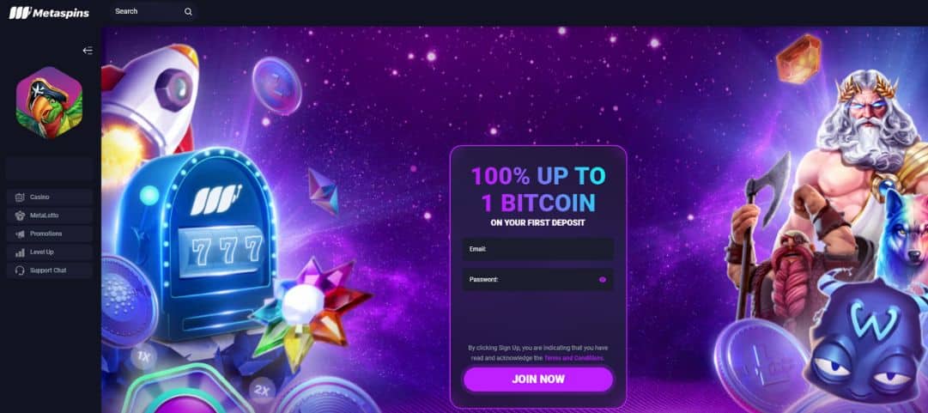Click the JOIN NOW button
The image size is (928, 413).
538,380
